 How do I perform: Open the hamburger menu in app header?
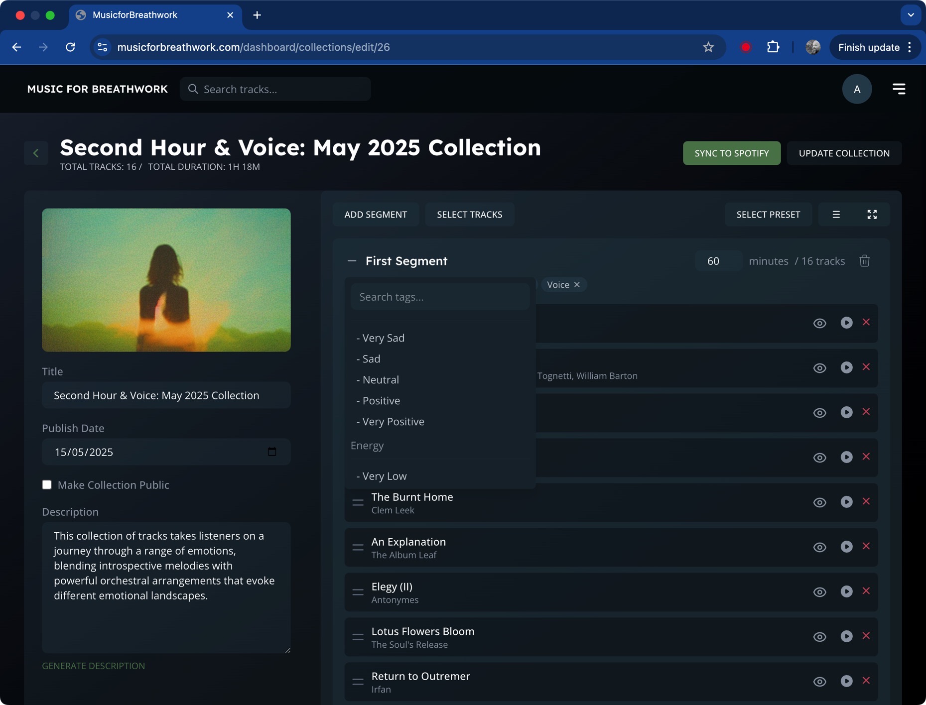899,89
